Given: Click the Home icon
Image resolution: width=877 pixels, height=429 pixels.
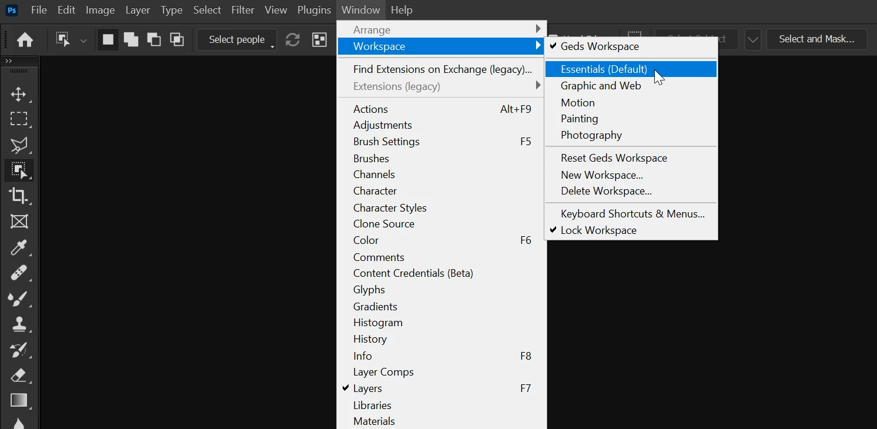Looking at the screenshot, I should click(25, 39).
